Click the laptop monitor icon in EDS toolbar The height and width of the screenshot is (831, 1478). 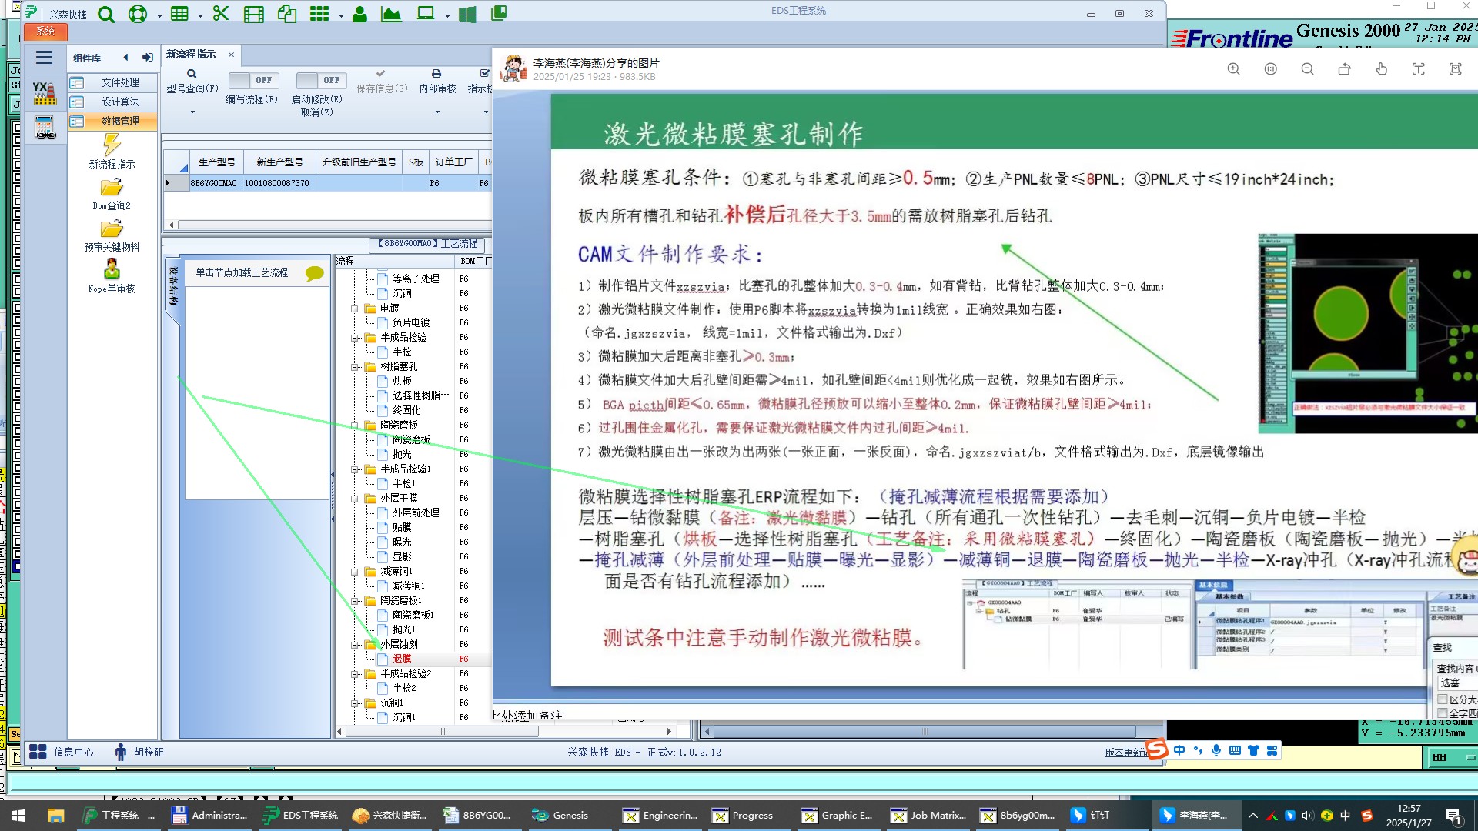[x=426, y=14]
